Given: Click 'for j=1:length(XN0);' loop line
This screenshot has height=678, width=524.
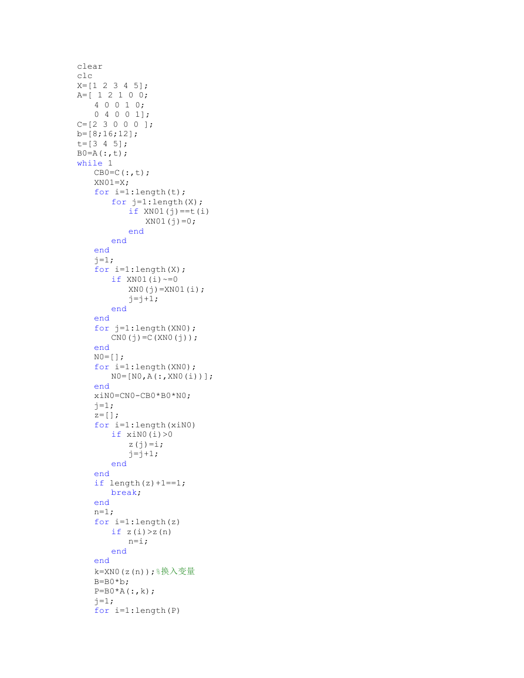Looking at the screenshot, I should tap(146, 328).
